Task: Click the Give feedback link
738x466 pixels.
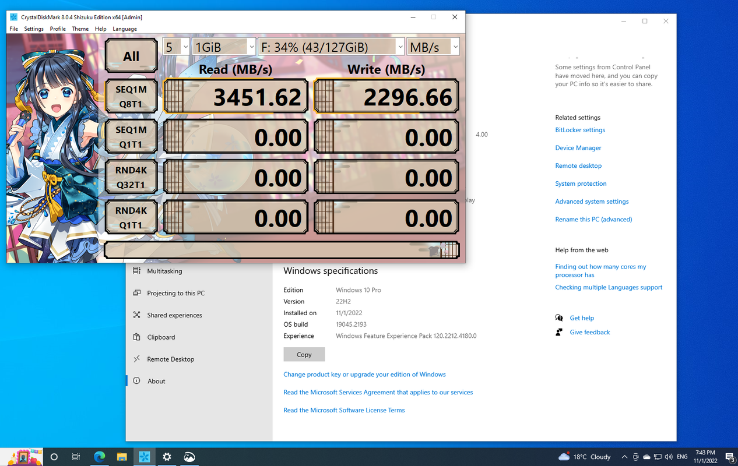Action: coord(590,332)
